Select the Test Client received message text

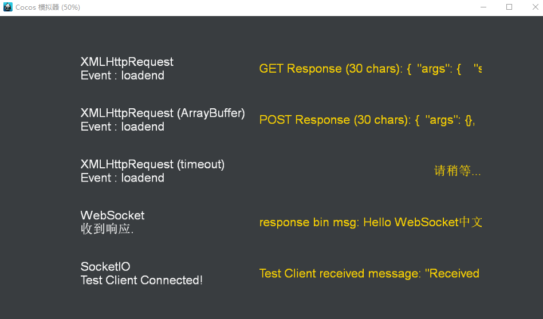[369, 274]
